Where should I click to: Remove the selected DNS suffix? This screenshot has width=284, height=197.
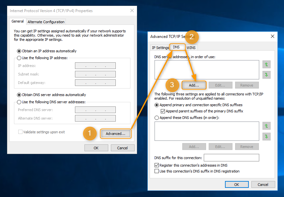click(x=247, y=146)
